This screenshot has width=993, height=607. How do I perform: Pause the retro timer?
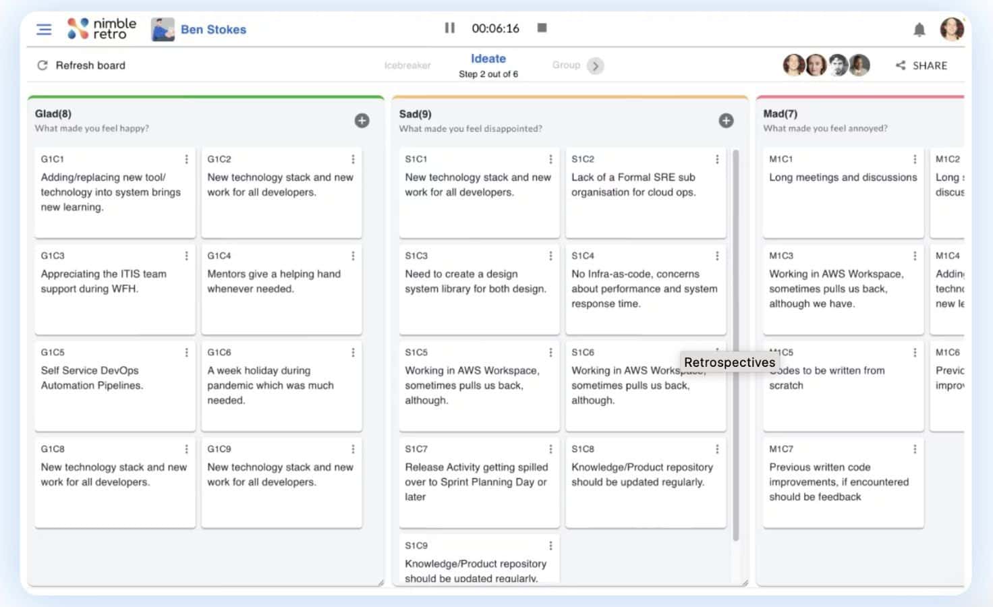pos(449,28)
